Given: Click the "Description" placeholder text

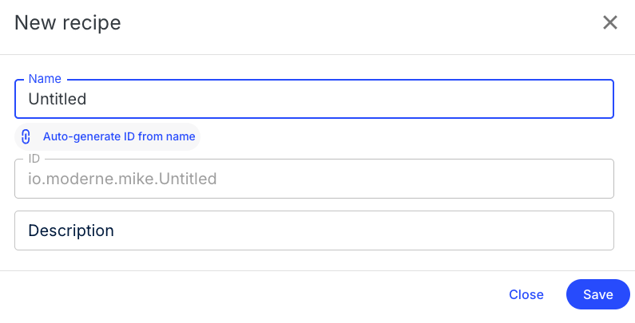Looking at the screenshot, I should [71, 230].
